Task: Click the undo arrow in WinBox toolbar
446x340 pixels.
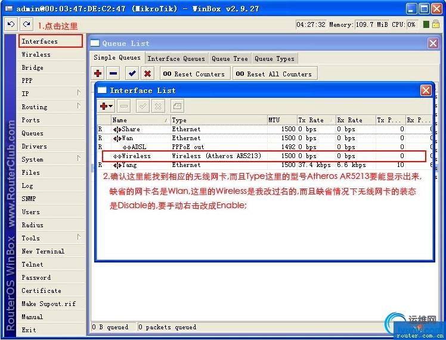Action: 11,24
